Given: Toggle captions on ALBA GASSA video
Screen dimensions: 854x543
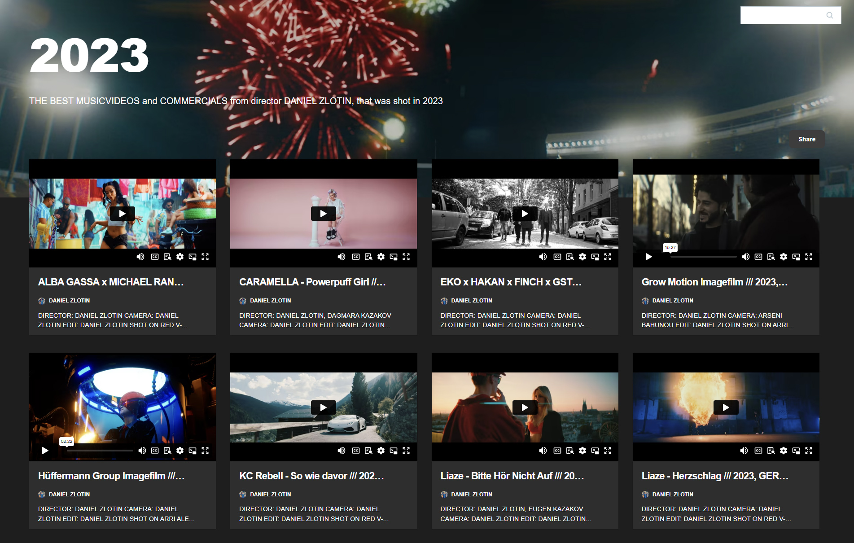Looking at the screenshot, I should tap(155, 257).
